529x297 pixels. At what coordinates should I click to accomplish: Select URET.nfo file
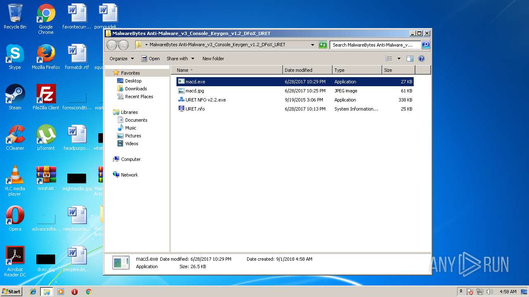[x=295, y=109]
